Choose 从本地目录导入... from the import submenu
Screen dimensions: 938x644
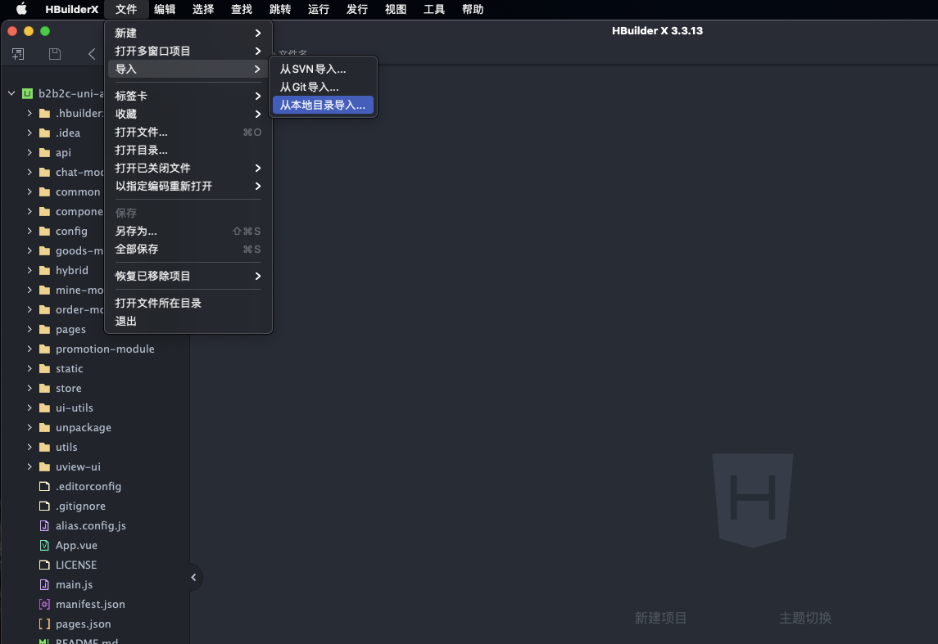pos(323,105)
